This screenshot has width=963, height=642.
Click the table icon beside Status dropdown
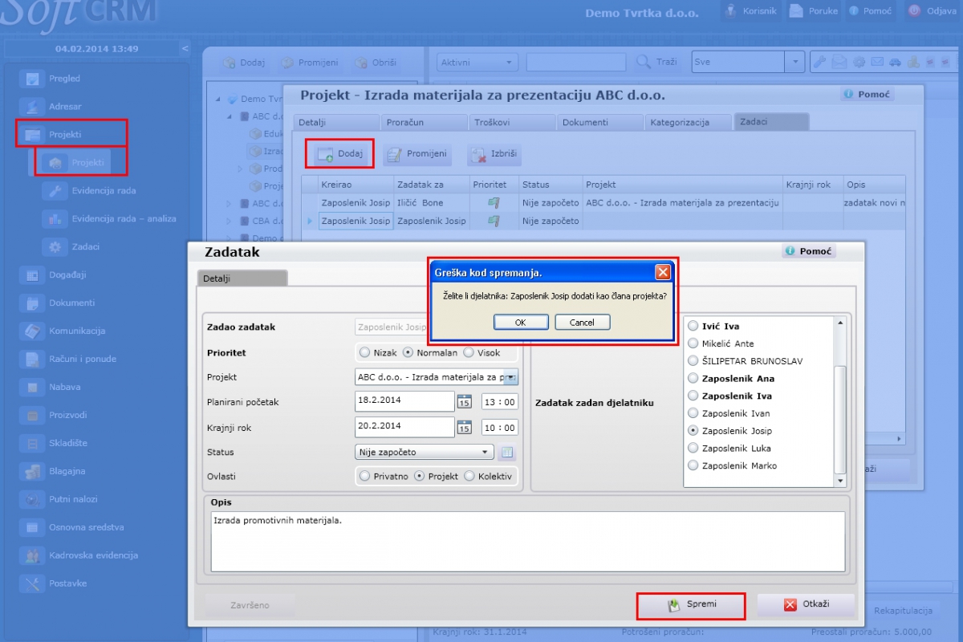click(x=506, y=453)
